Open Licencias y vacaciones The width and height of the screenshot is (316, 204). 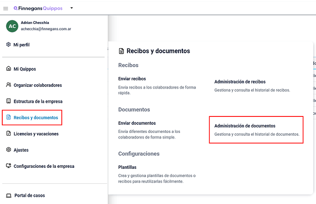coord(36,134)
